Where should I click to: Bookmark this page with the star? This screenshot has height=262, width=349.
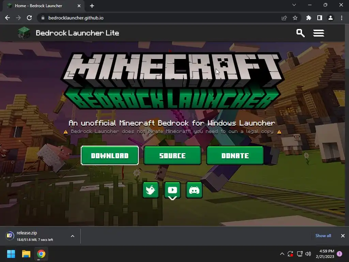295,18
